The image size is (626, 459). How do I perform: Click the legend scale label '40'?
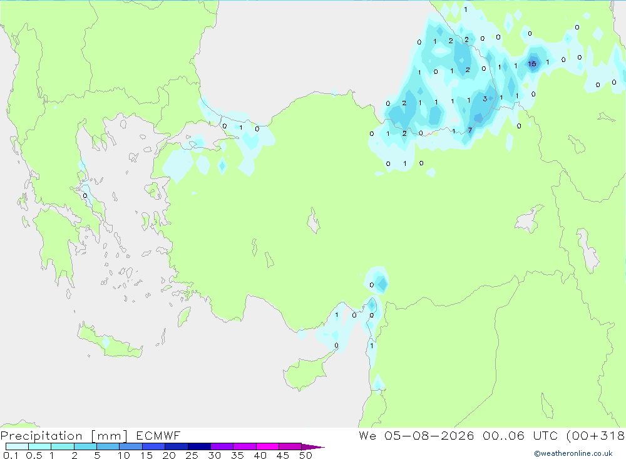pos(260,455)
